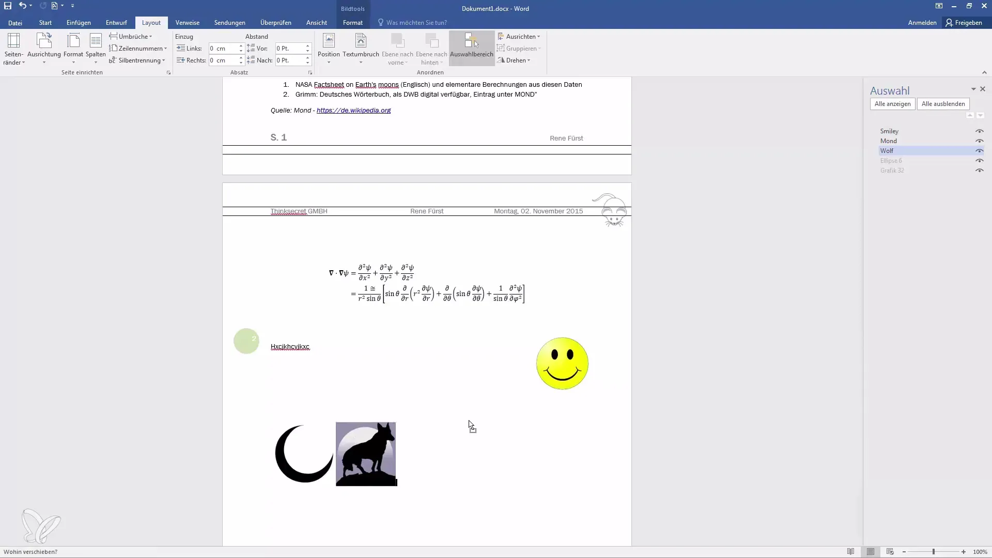Toggle visibility of Smiley layer
Viewport: 992px width, 558px height.
point(980,130)
